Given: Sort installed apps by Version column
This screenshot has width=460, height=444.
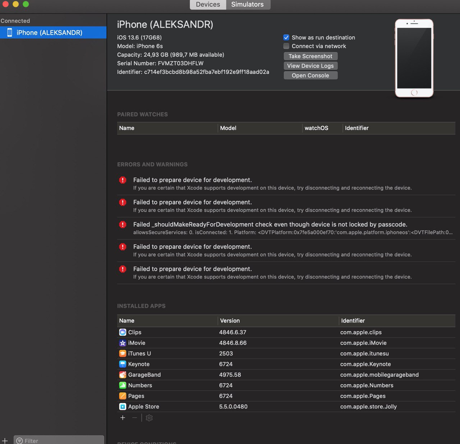Looking at the screenshot, I should coord(278,321).
